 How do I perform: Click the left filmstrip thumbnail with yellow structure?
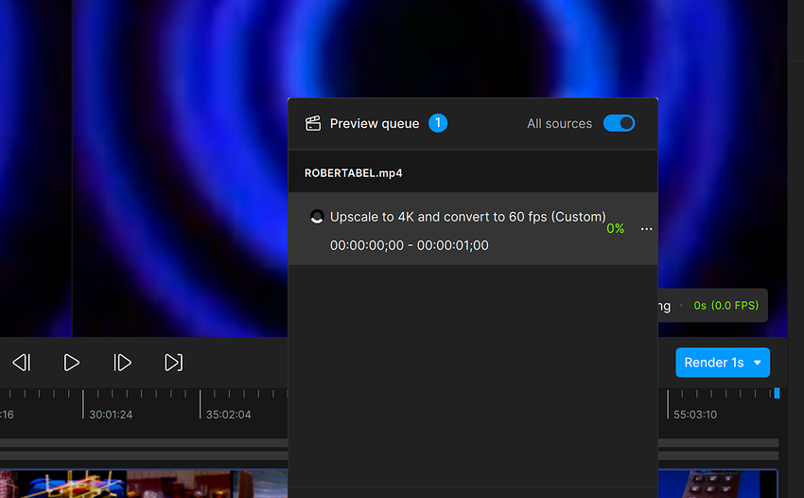72,484
